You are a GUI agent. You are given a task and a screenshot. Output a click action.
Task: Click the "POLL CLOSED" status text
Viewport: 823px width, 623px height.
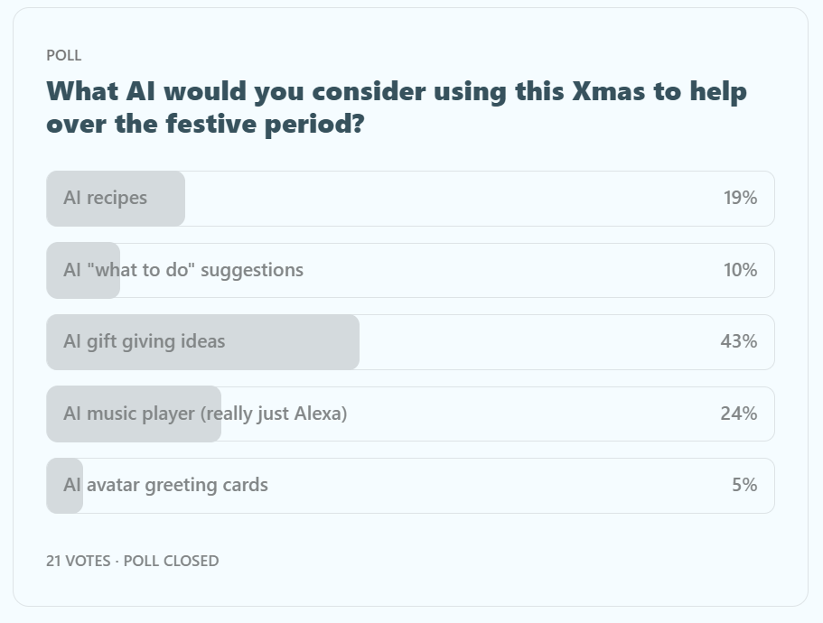point(171,561)
